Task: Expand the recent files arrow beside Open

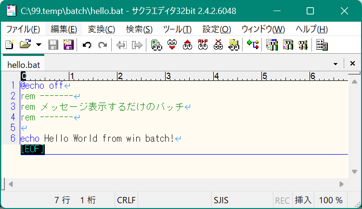Action: [x=39, y=45]
